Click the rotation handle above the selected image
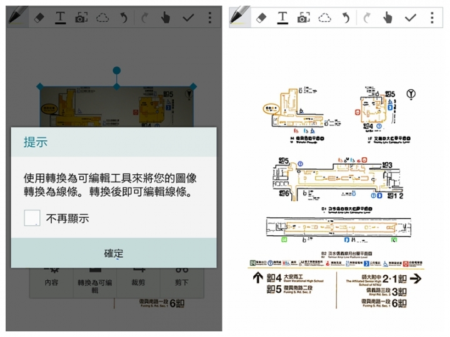The image size is (450, 337). tap(116, 71)
